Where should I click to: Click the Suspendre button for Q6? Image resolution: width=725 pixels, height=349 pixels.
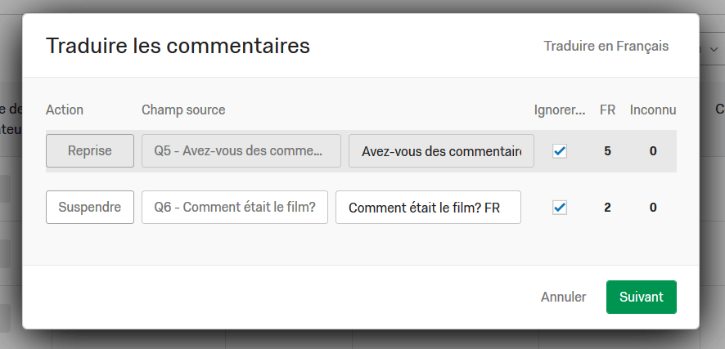[x=90, y=208]
